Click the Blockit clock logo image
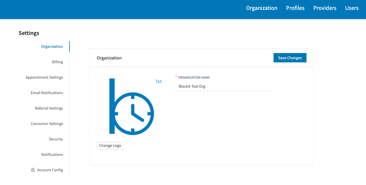 click(131, 107)
